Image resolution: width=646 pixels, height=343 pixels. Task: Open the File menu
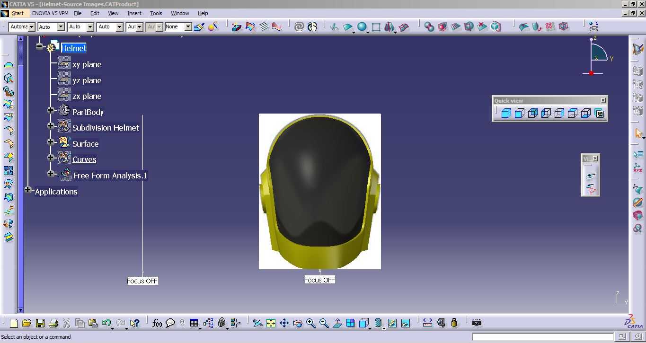[x=78, y=13]
